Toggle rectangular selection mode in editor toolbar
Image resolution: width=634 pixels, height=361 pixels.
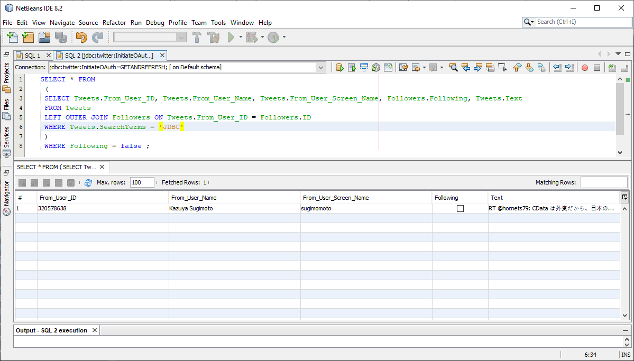(x=502, y=68)
